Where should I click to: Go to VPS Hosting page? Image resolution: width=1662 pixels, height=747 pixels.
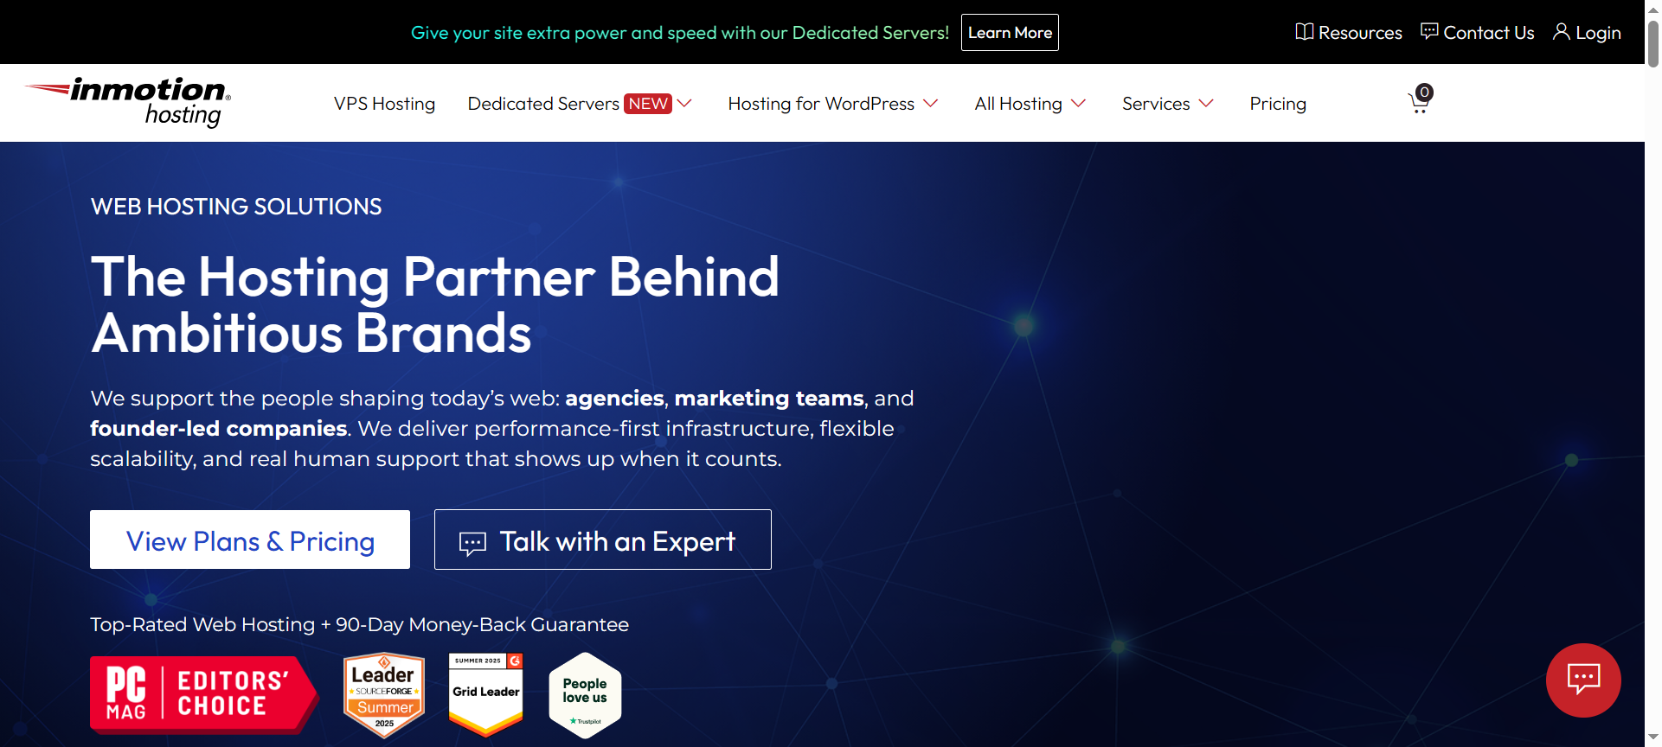tap(384, 104)
